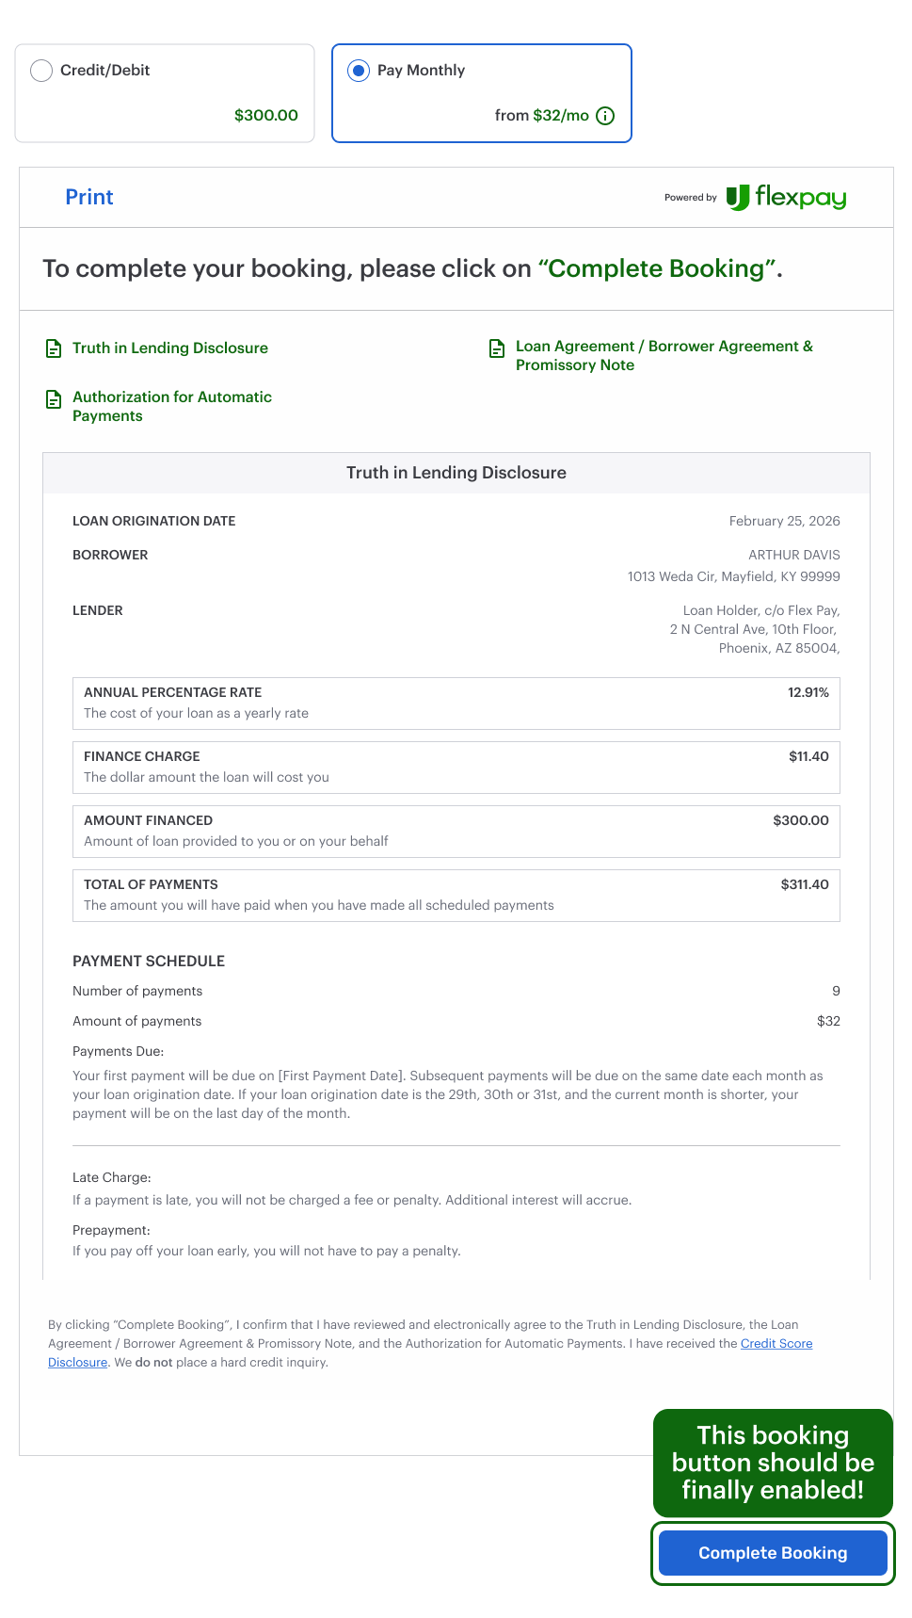Image resolution: width=912 pixels, height=1618 pixels.
Task: Click the ANNUAL PERCENTAGE RATE row
Action: pos(456,703)
